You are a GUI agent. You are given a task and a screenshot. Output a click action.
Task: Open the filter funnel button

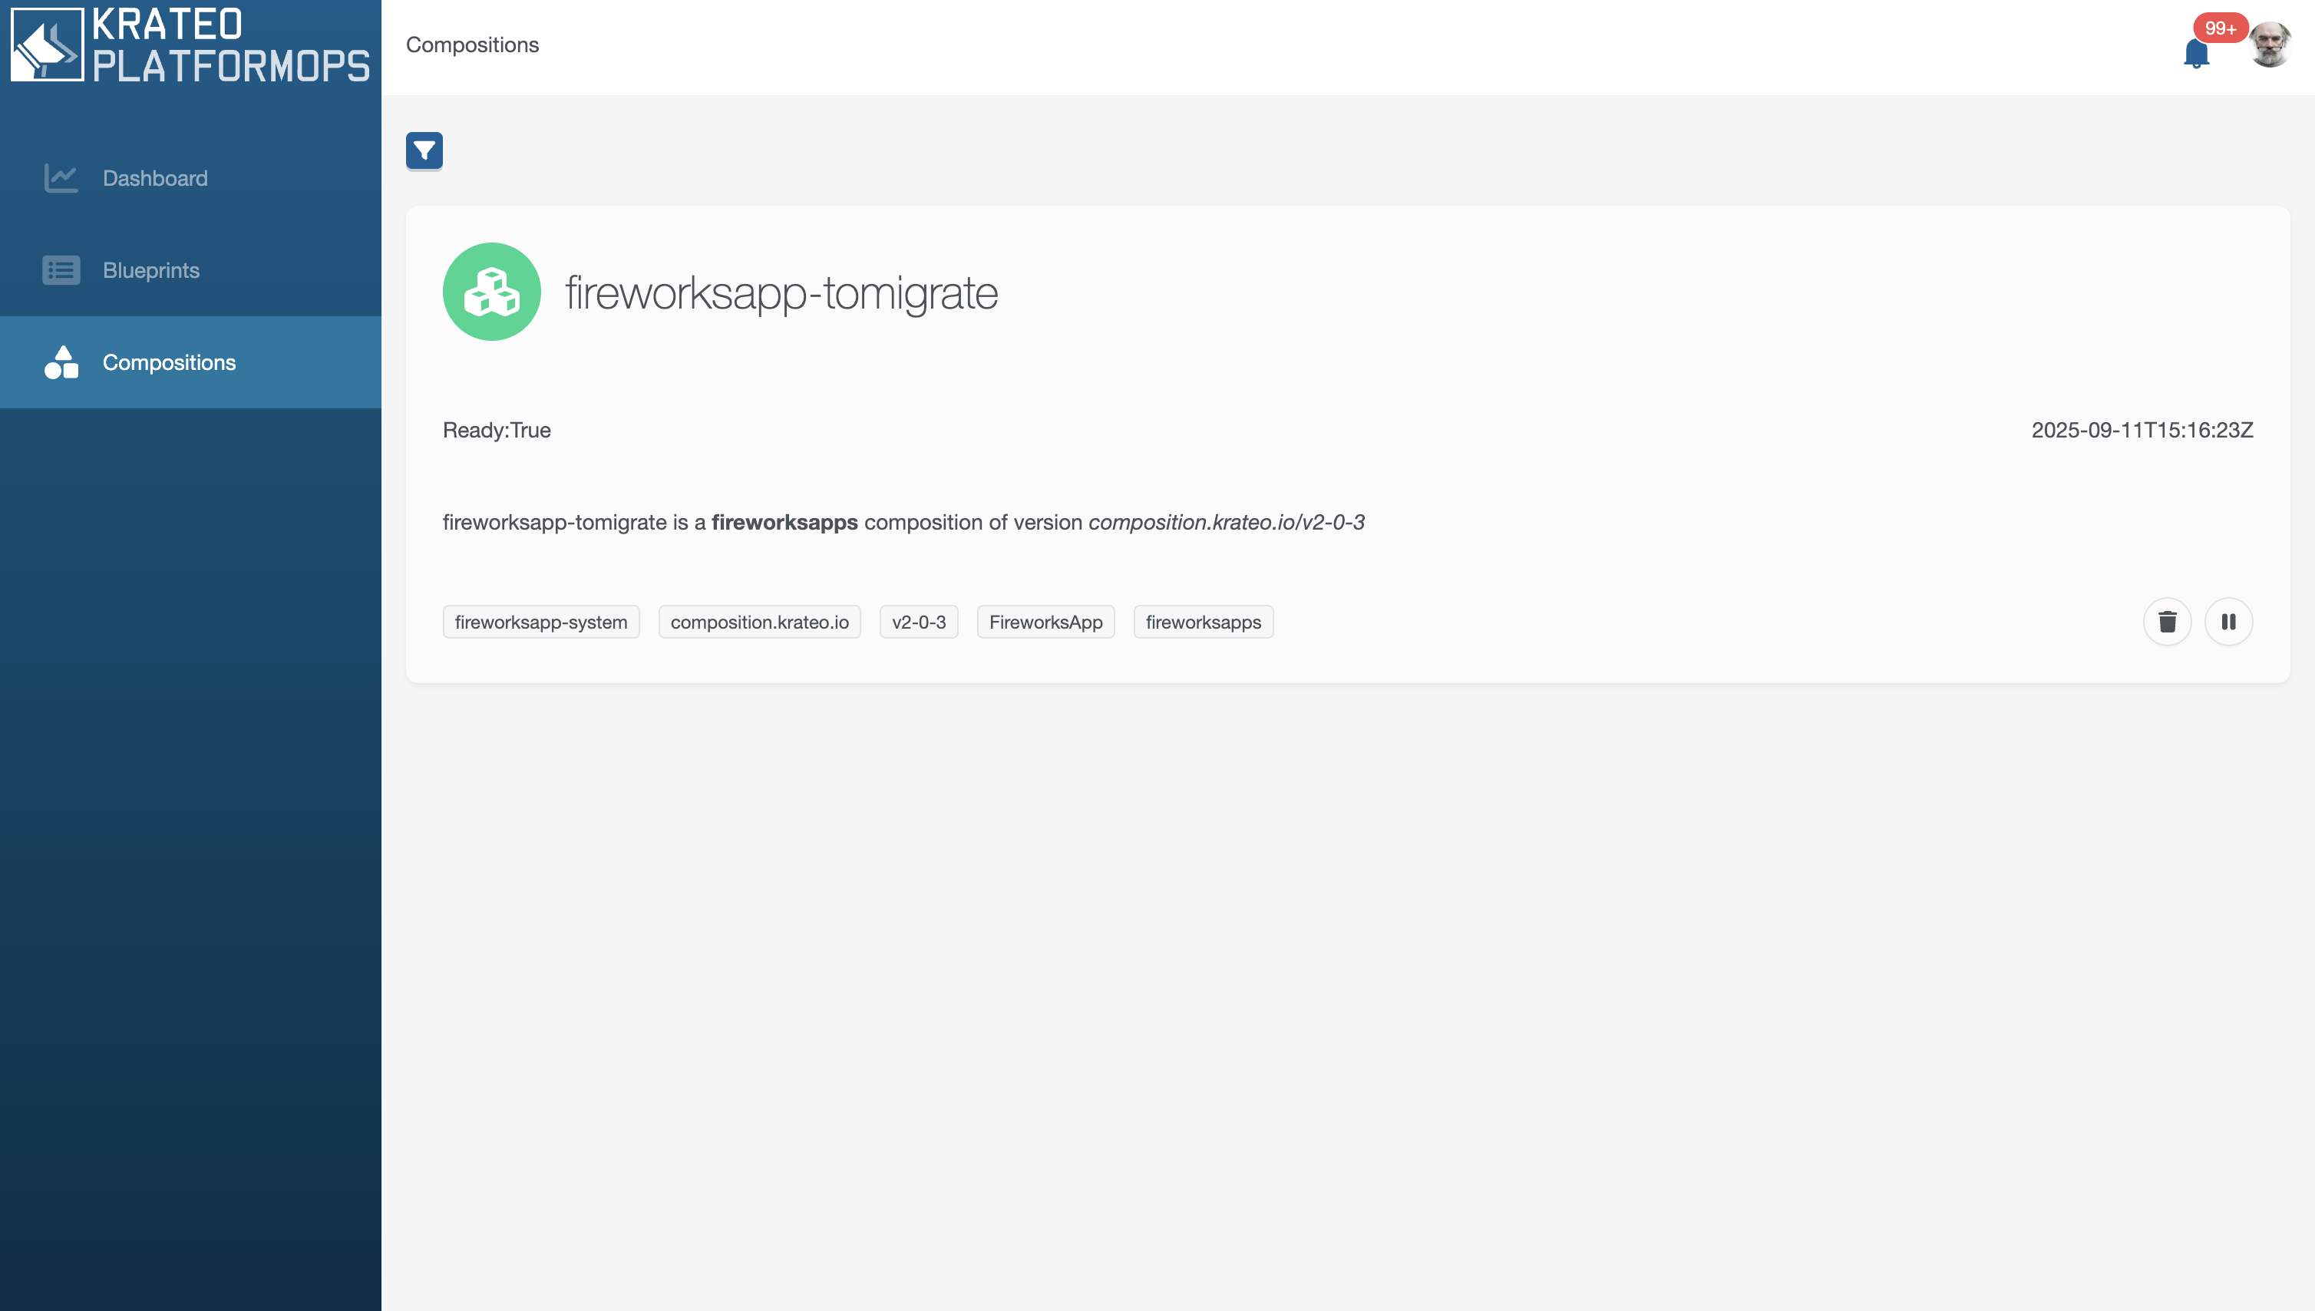[424, 150]
